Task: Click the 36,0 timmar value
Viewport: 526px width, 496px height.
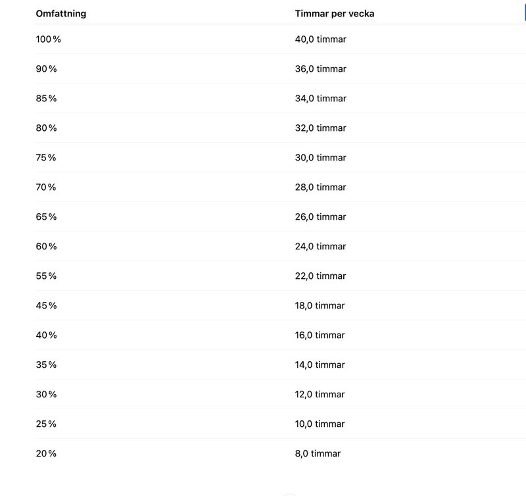Action: (320, 69)
